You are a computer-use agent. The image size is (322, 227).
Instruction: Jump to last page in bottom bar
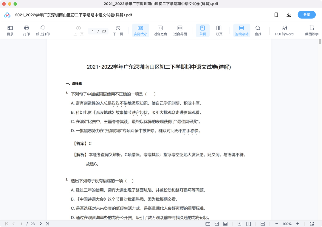point(47,224)
